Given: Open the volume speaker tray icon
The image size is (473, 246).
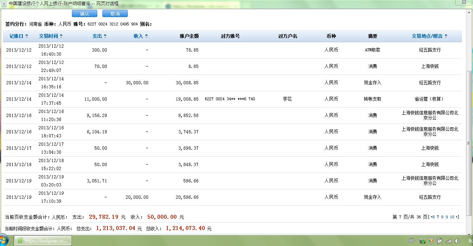Looking at the screenshot, I should (458, 241).
